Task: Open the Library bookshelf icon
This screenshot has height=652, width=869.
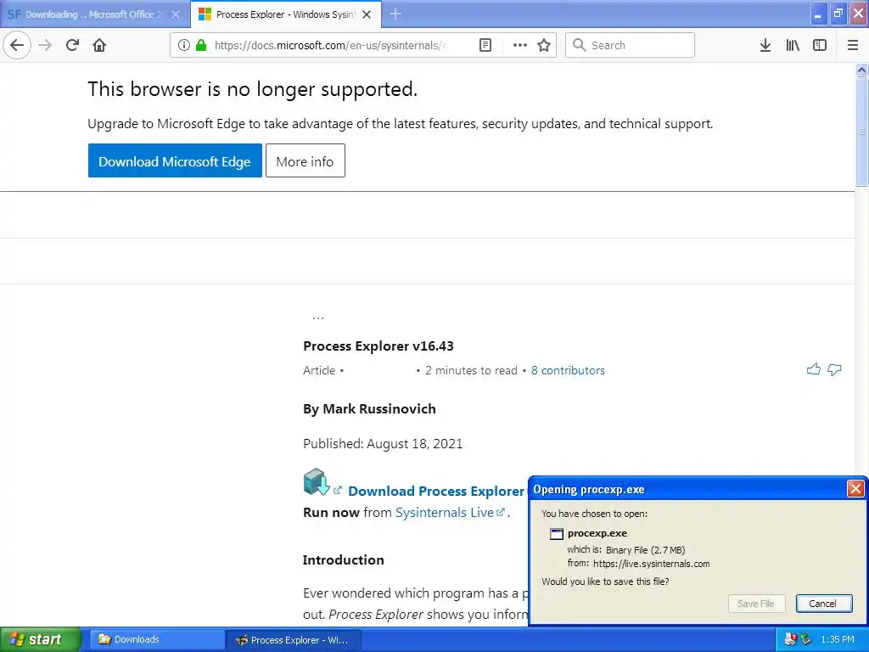Action: (x=793, y=45)
